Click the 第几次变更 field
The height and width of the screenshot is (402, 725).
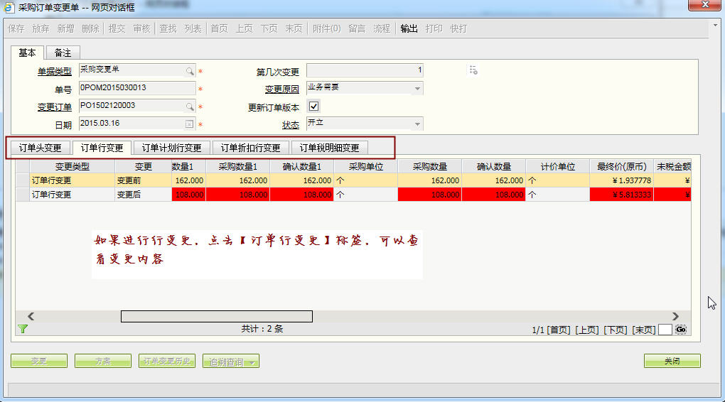365,70
